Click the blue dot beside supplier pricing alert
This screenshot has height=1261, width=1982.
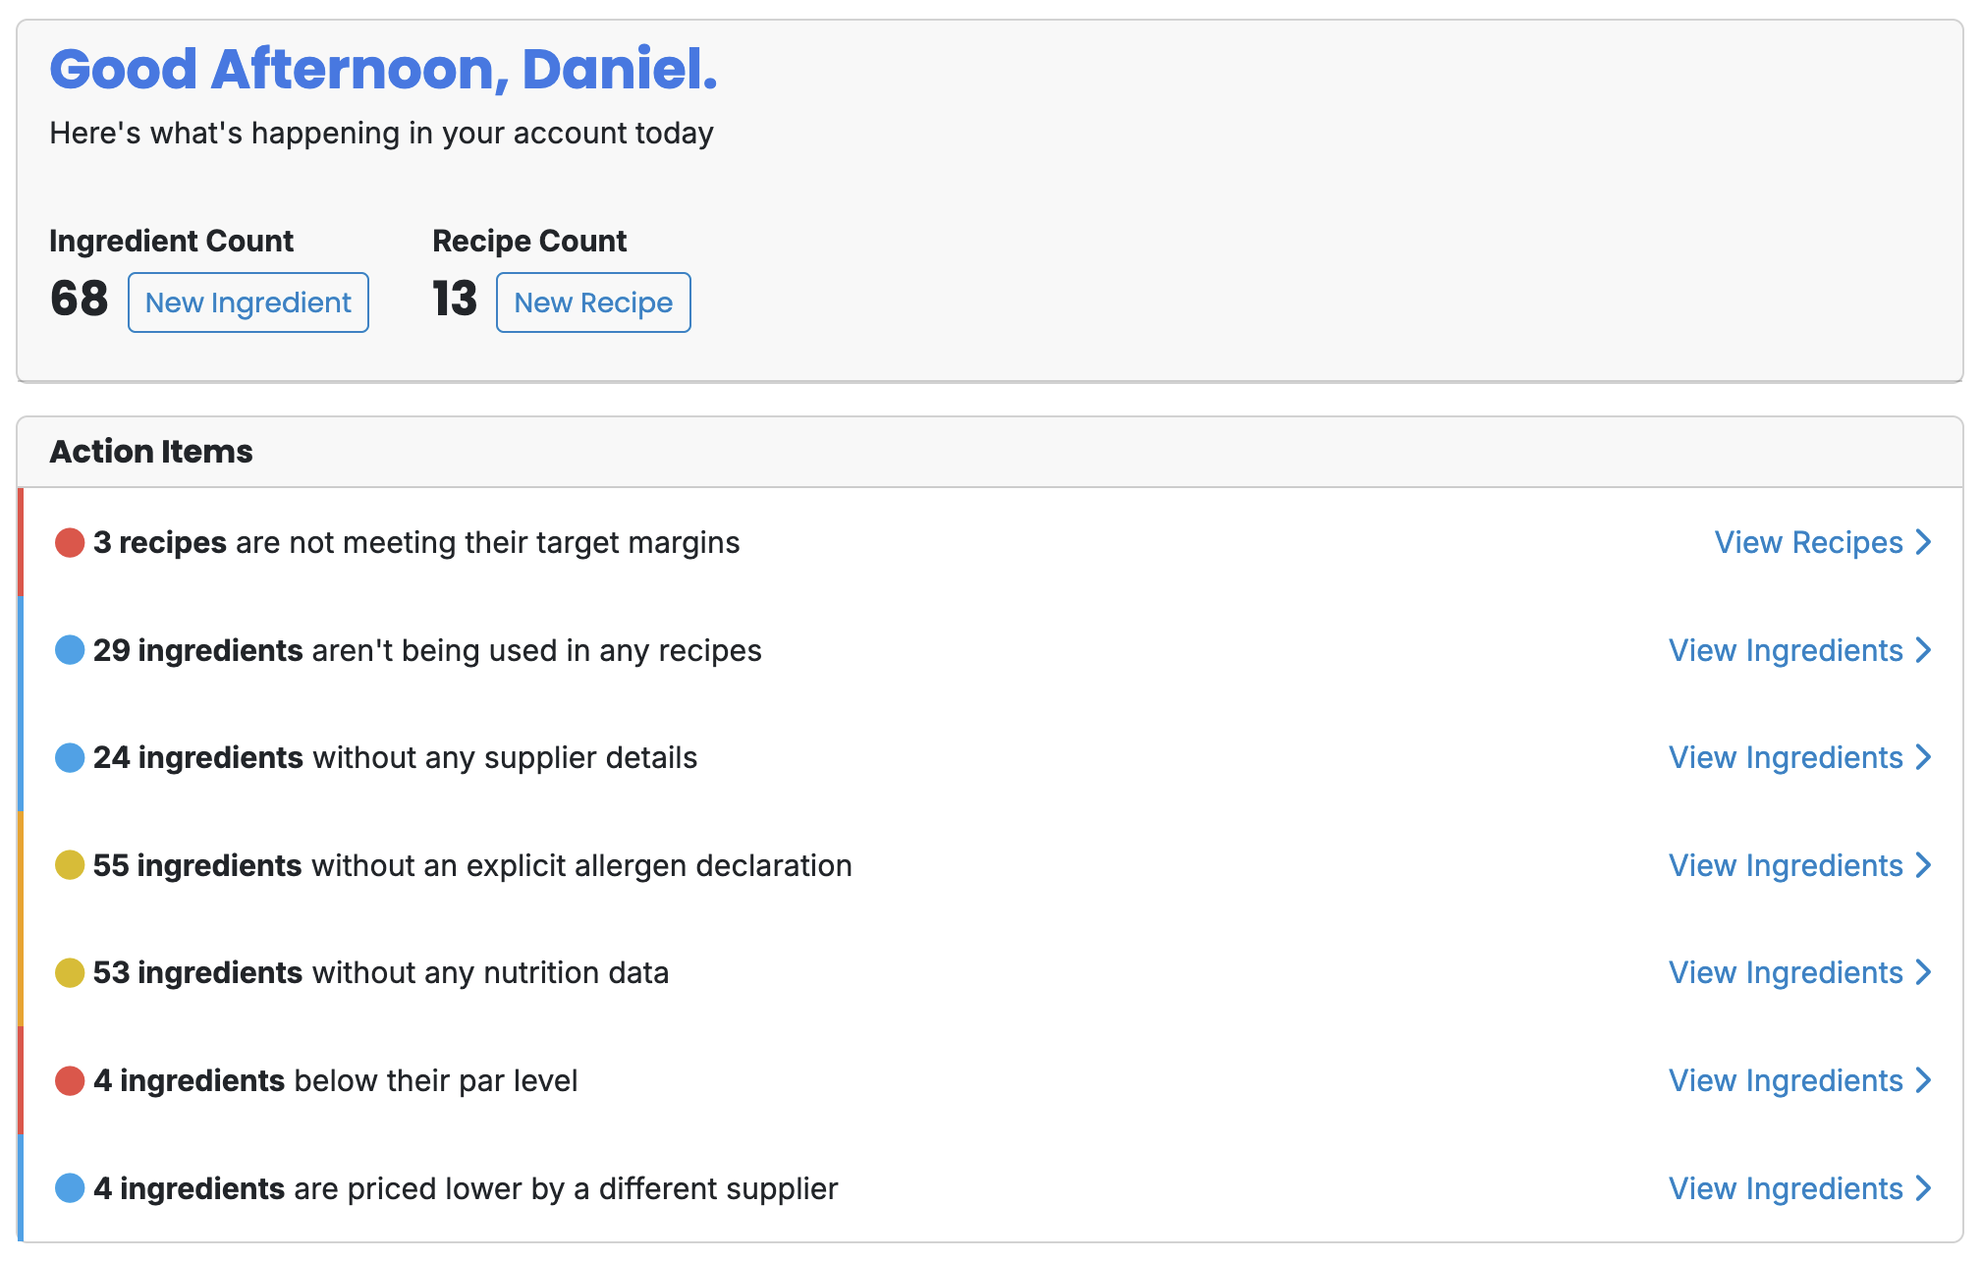point(70,1188)
